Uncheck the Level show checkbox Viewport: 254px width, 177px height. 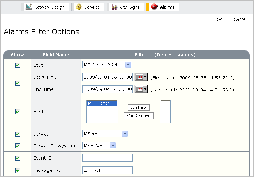tap(18, 65)
